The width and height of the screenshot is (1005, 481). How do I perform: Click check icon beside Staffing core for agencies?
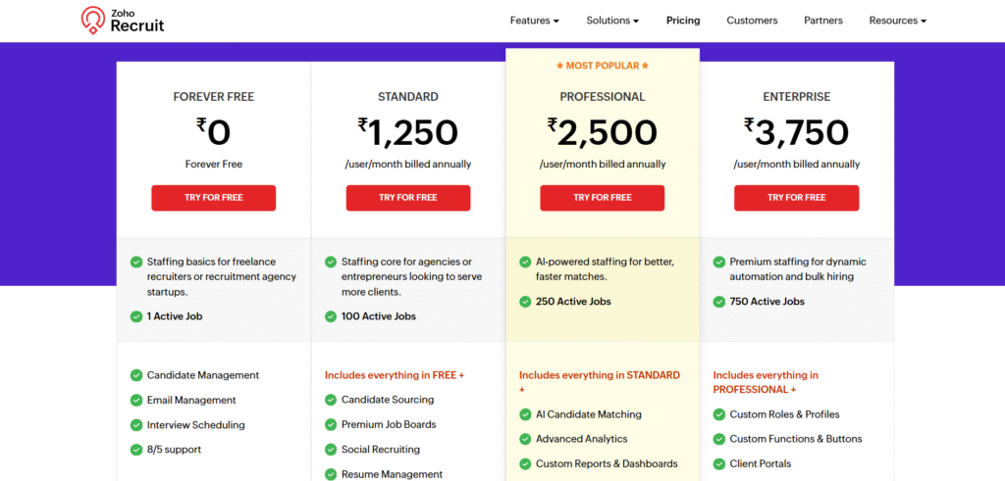(331, 262)
